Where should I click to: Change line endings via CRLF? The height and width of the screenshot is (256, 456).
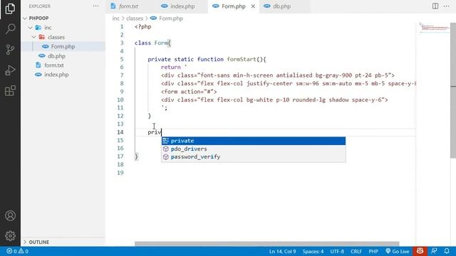(356, 251)
